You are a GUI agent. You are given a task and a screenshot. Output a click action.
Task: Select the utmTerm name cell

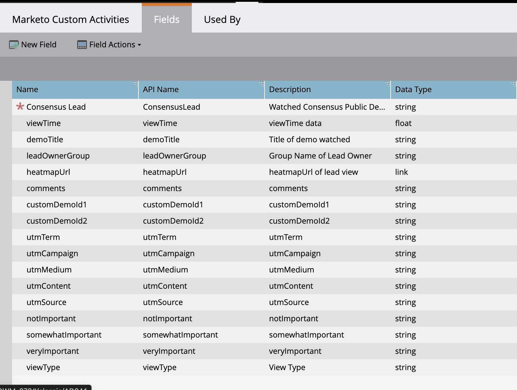(x=43, y=237)
